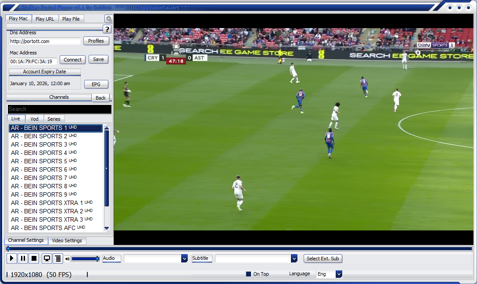The image size is (477, 284).
Task: Select AR - BEIN SPORTS 3 UHD channel
Action: click(x=56, y=144)
